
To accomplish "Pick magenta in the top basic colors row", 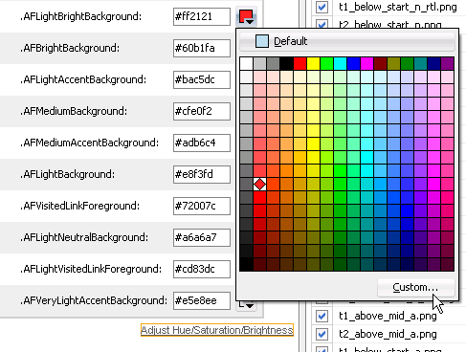I will 366,64.
